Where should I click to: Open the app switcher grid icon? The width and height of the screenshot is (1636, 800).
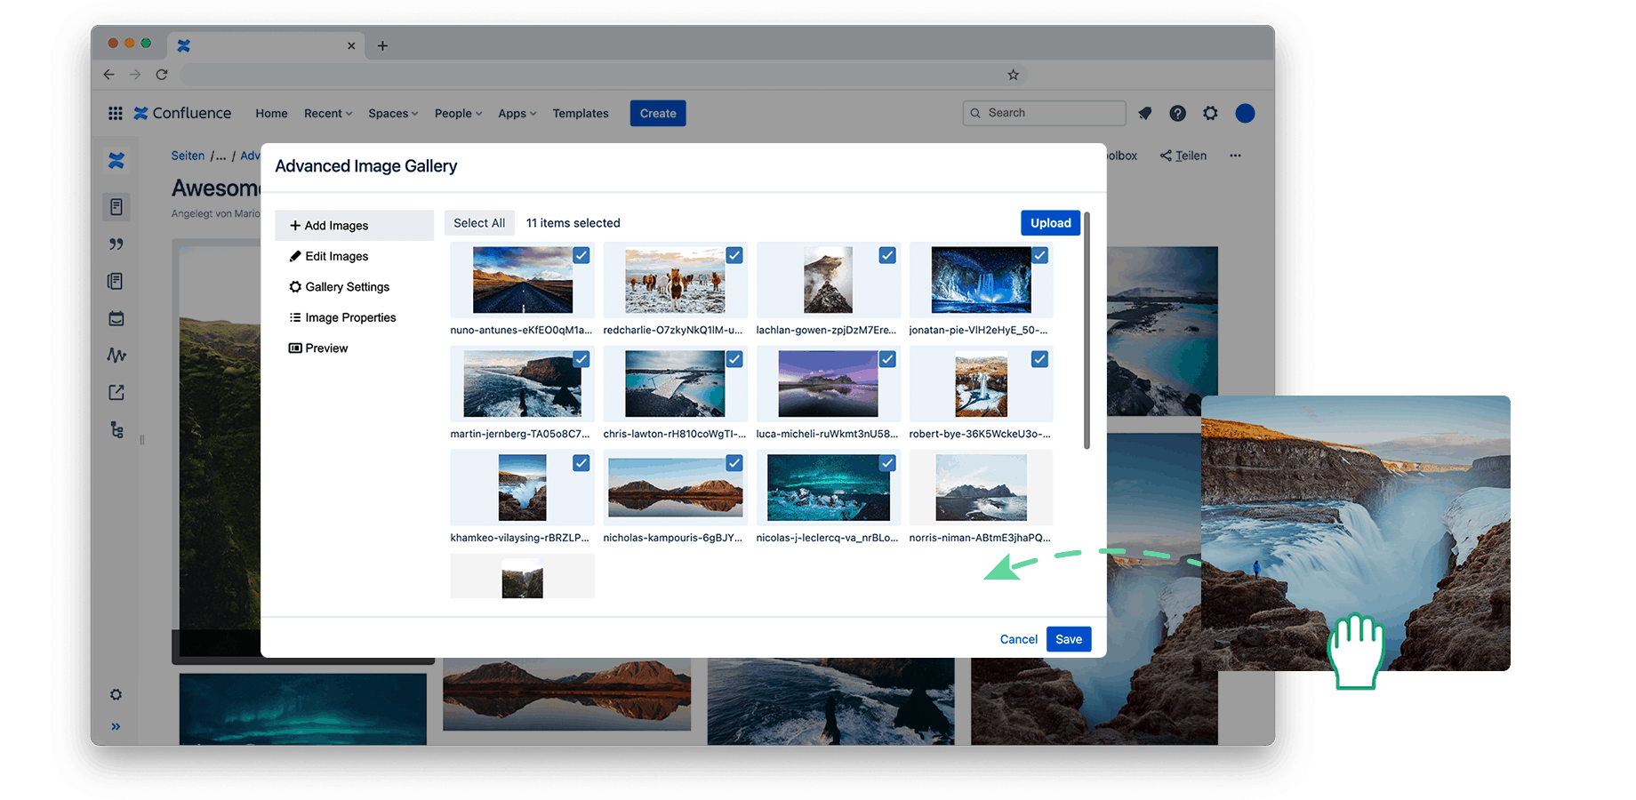(x=116, y=113)
